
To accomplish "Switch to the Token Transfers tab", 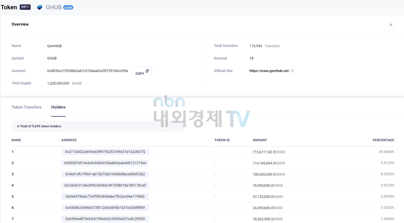I will tap(26, 107).
